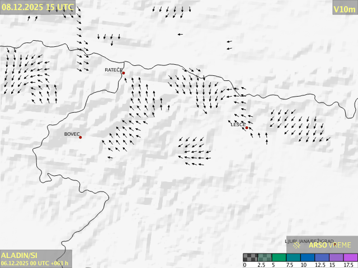Click the ARSO sun logo icon

[x=297, y=245]
